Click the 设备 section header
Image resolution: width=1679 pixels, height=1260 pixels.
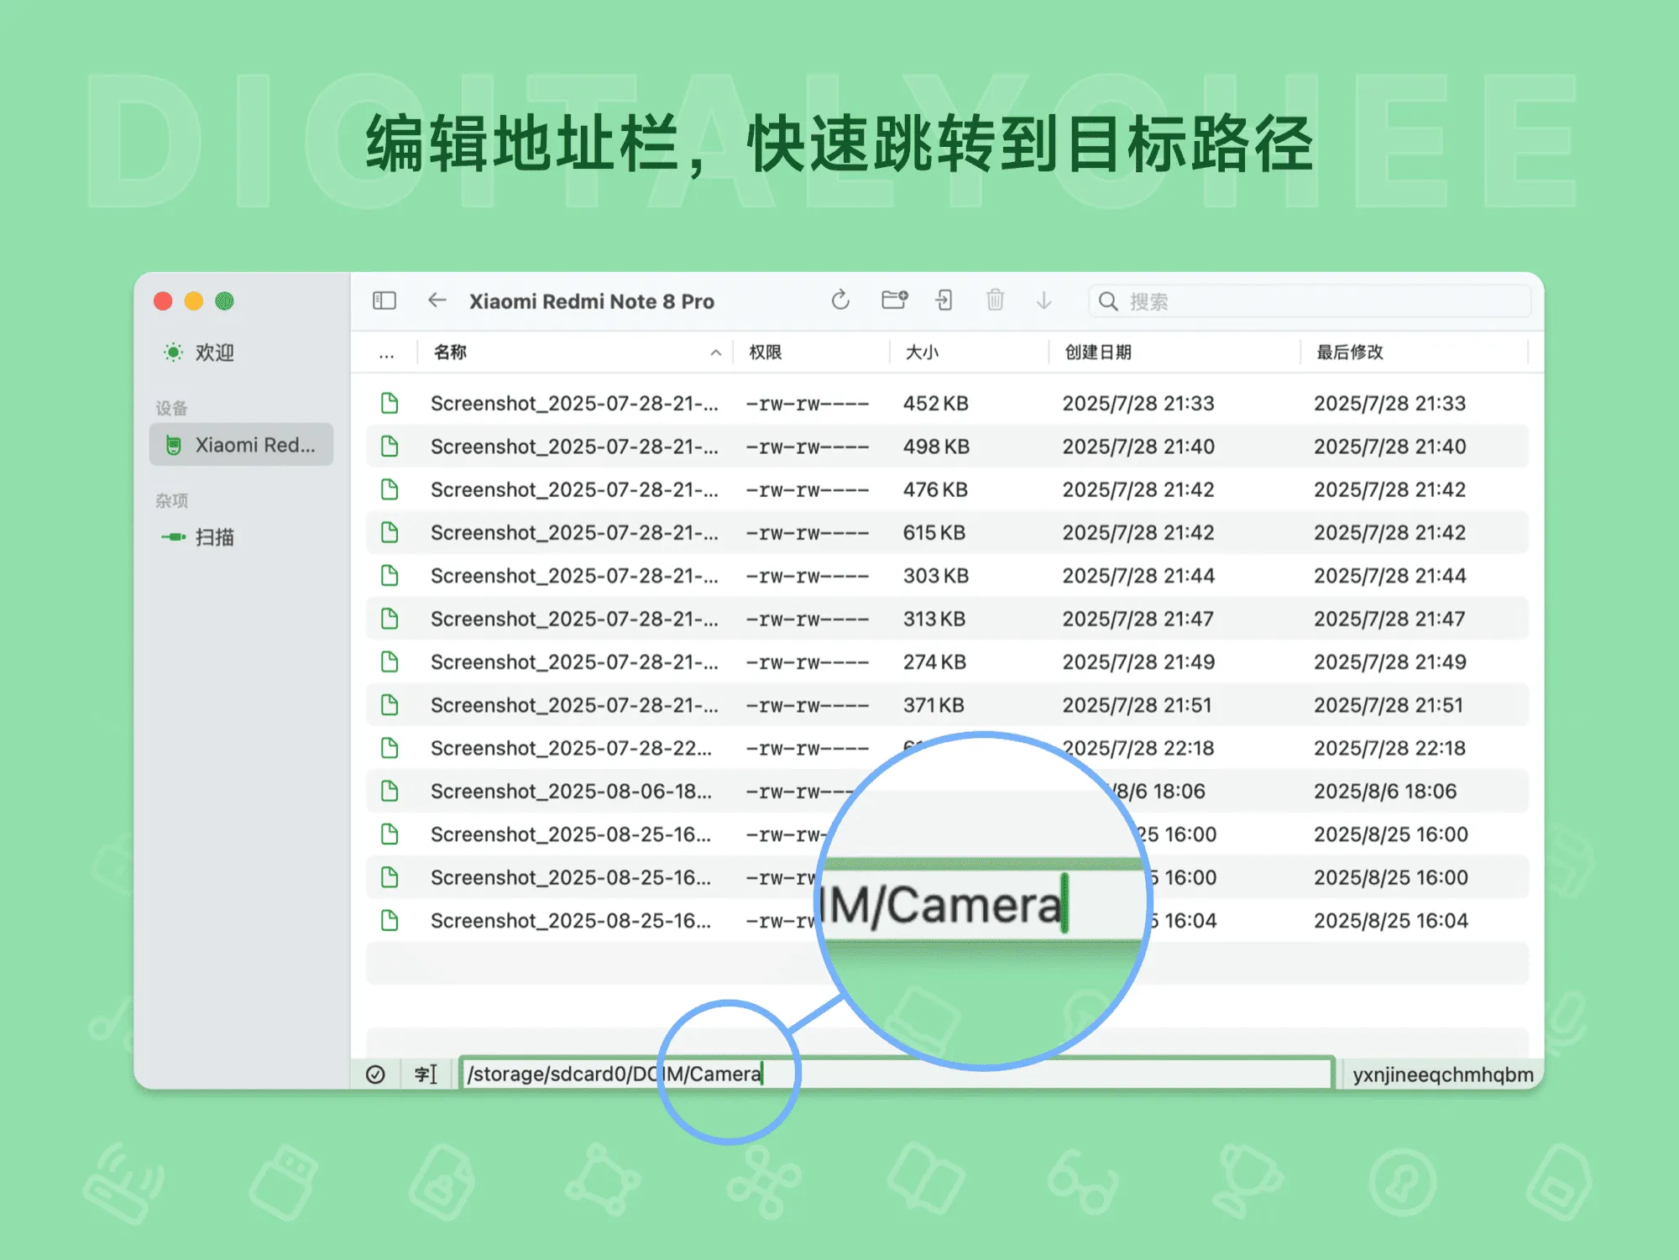click(x=171, y=407)
